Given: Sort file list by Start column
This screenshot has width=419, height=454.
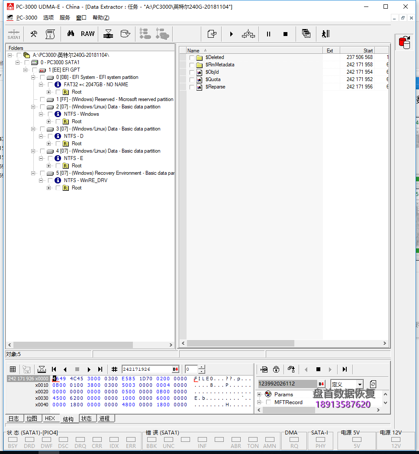Looking at the screenshot, I should click(357, 51).
